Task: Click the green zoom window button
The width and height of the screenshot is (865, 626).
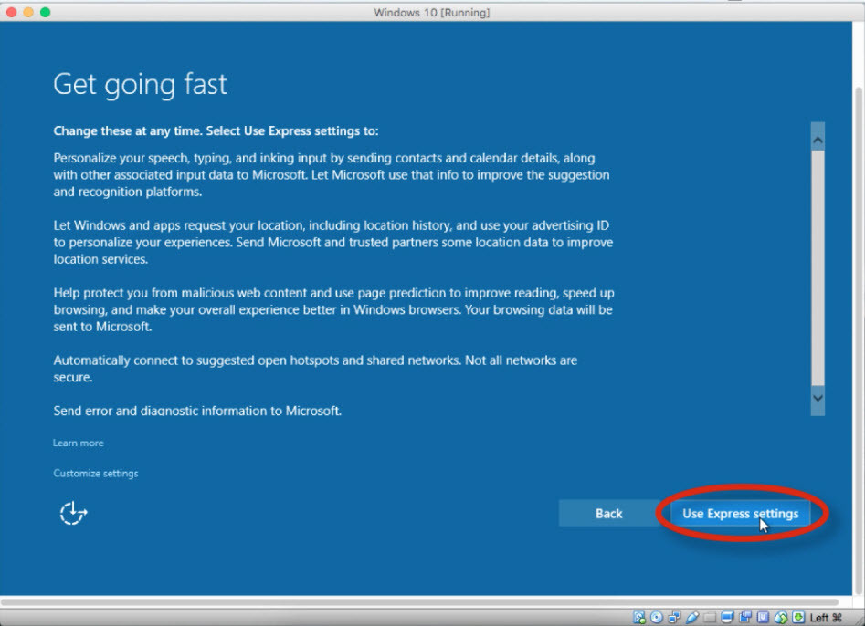Action: (46, 12)
